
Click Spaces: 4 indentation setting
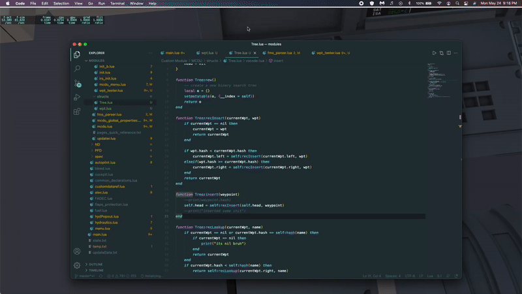(393, 276)
